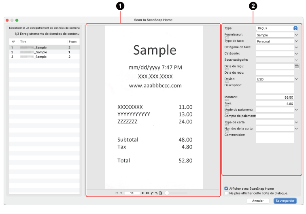
Task: Go to the next page of preview
Action: click(143, 193)
